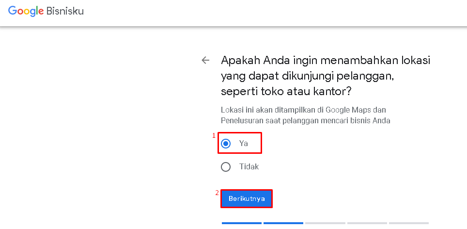The height and width of the screenshot is (229, 467).
Task: Continue with the Berikutnya button
Action: (247, 198)
